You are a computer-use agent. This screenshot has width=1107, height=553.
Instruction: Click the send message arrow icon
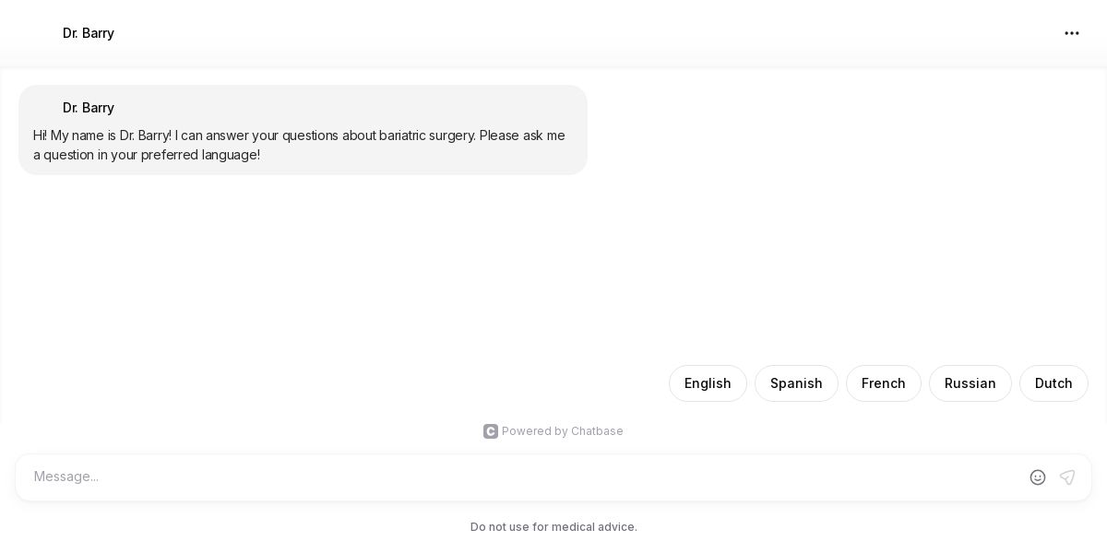click(1067, 477)
